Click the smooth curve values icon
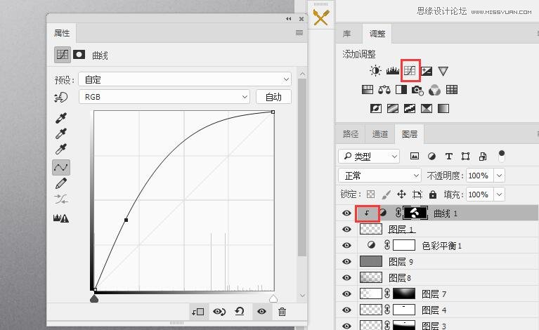This screenshot has height=330, width=539. click(61, 199)
